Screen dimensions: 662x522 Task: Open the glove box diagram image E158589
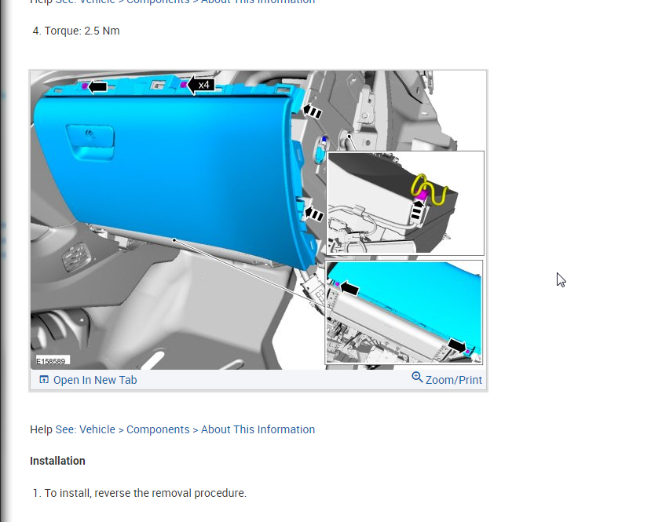click(x=258, y=220)
